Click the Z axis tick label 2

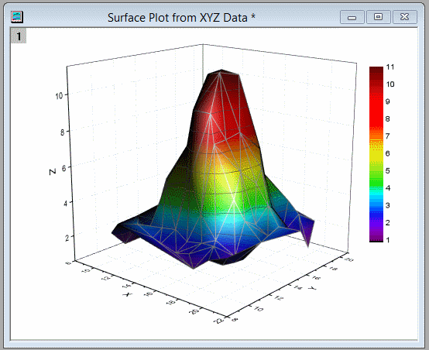click(67, 238)
